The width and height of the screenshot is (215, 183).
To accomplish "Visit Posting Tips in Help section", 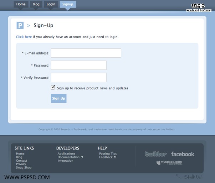I will (108, 154).
